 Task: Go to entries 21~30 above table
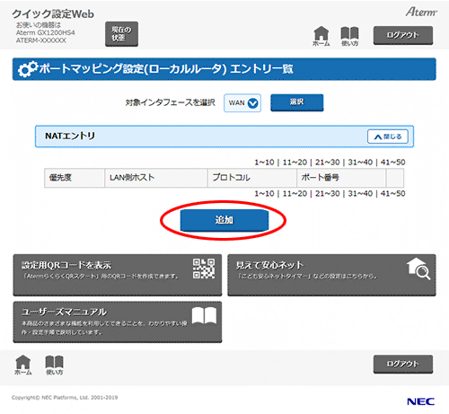[328, 163]
